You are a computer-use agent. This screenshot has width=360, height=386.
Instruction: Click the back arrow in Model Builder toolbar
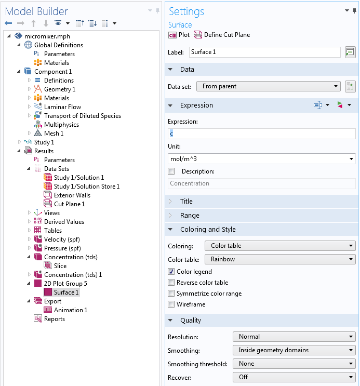[x=8, y=23]
